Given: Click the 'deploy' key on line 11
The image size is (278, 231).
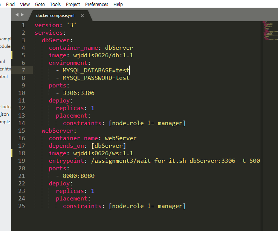Looking at the screenshot, I should click(59, 101).
